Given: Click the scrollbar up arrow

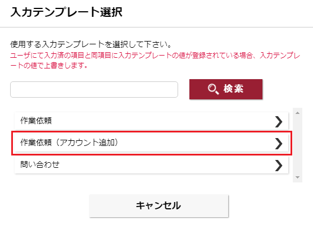Looking at the screenshot, I should click(x=297, y=113).
